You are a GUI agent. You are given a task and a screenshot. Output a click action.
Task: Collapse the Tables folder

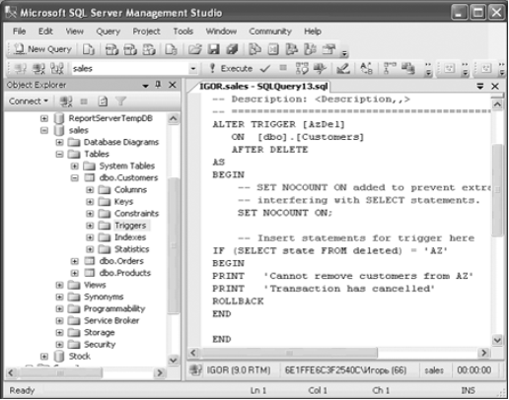click(59, 154)
